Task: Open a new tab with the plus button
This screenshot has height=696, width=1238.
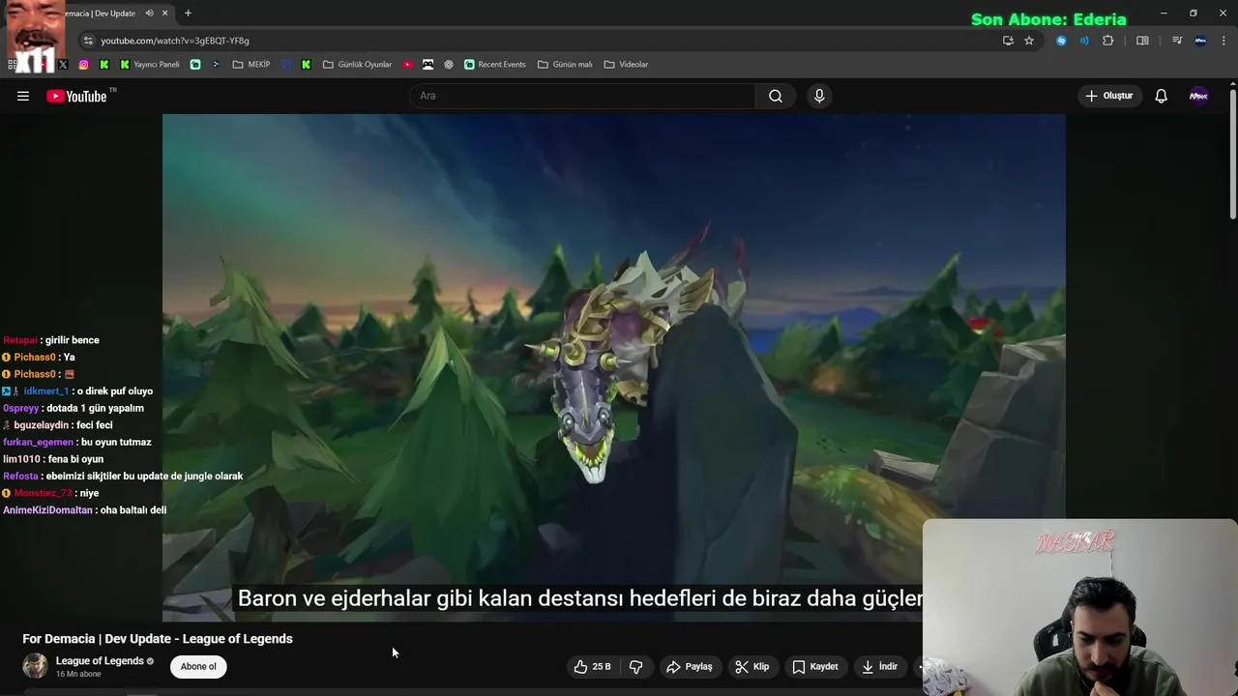Action: coord(188,14)
